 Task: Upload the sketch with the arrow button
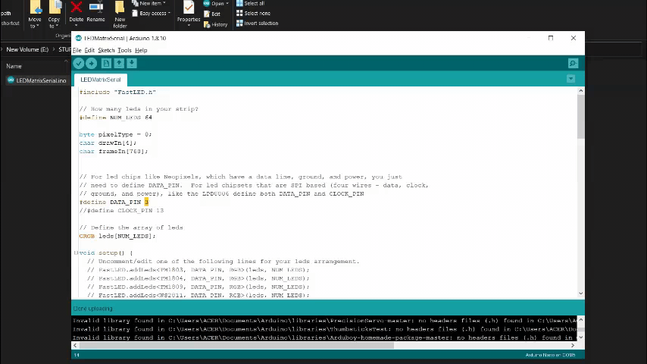coord(92,64)
